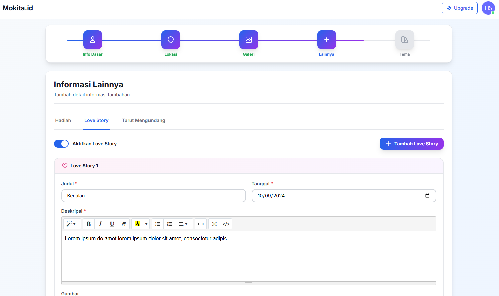
Task: Insert an unordered bullet list
Action: (158, 224)
